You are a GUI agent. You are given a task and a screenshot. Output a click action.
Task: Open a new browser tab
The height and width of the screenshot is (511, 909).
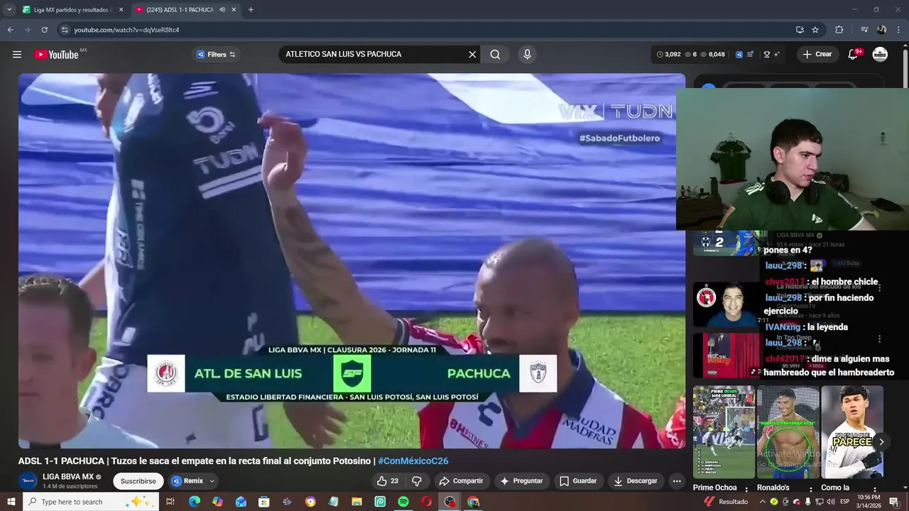pos(251,10)
